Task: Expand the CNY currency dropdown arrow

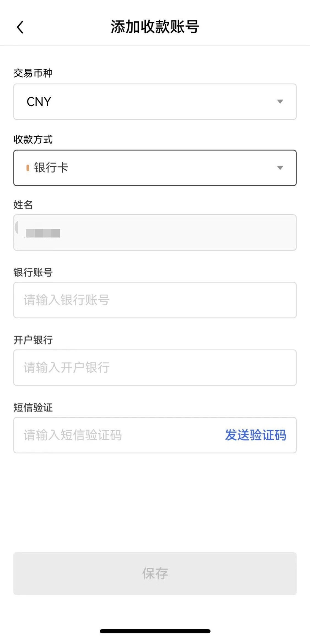Action: (280, 102)
